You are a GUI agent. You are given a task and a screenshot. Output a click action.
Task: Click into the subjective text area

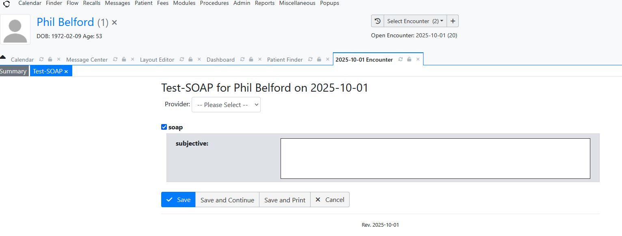pos(435,159)
